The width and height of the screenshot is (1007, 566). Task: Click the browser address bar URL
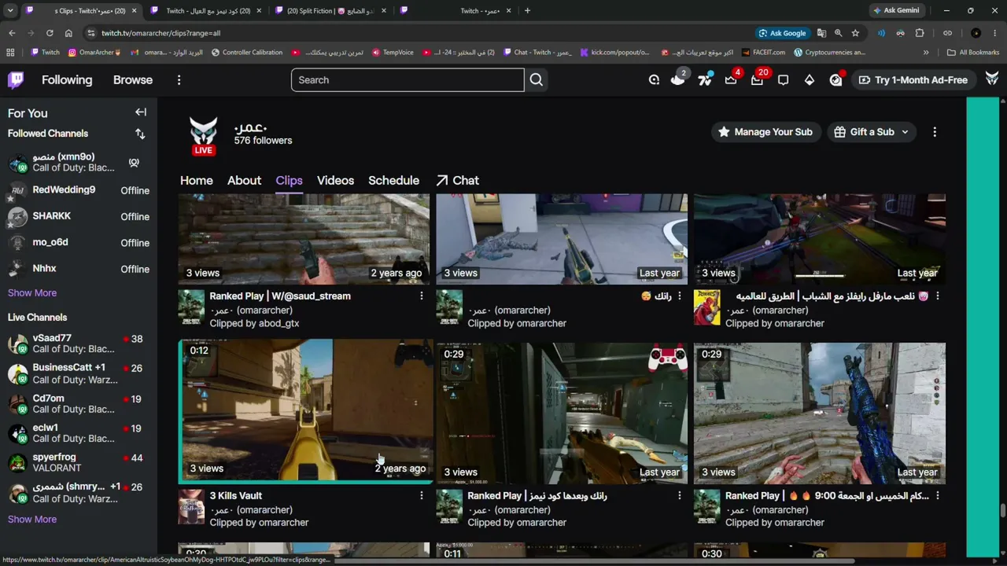[160, 33]
